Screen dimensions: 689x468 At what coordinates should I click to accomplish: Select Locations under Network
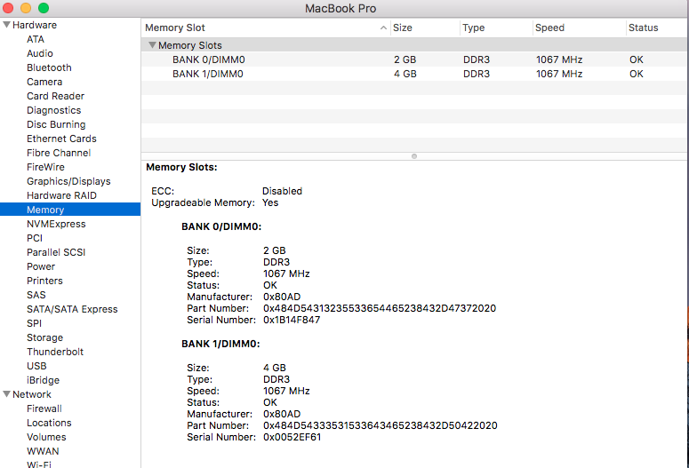[49, 423]
